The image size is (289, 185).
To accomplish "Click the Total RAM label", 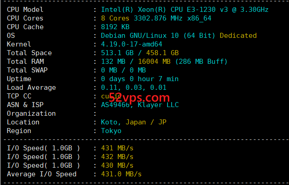I will (25, 62).
